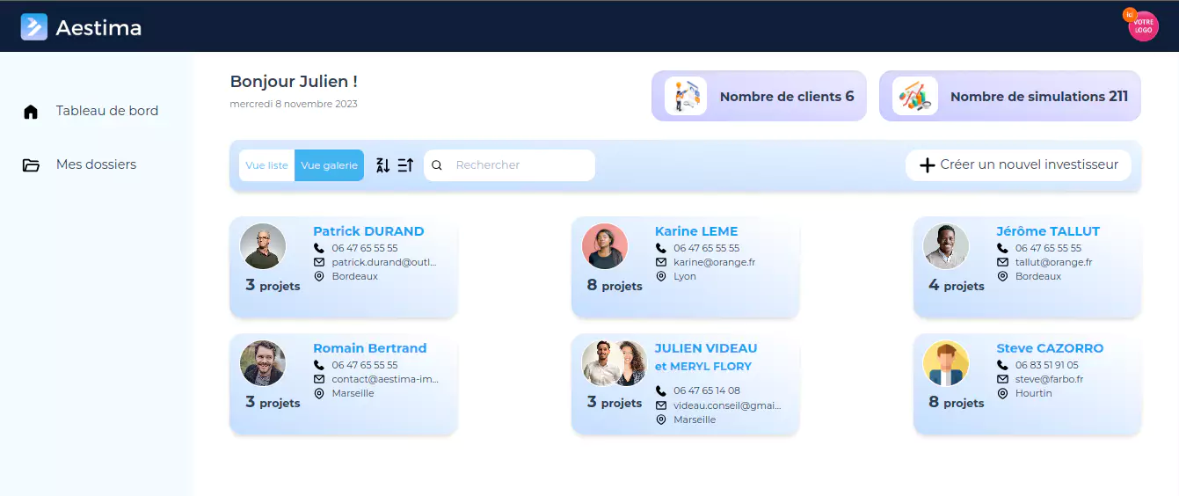
Task: Click the plus icon for new investisseur
Action: pyautogui.click(x=927, y=165)
